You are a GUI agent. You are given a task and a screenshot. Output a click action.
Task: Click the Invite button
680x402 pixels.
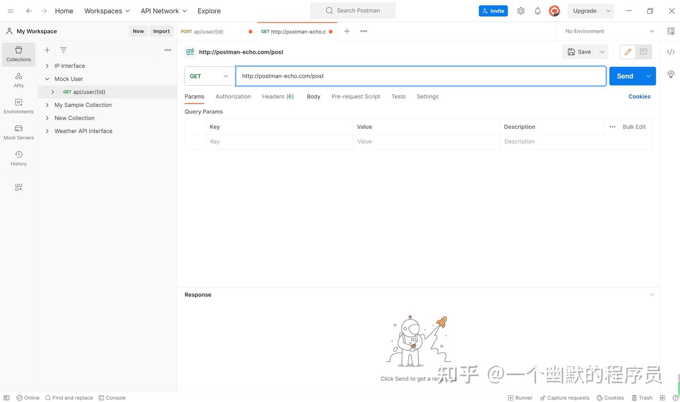[493, 11]
